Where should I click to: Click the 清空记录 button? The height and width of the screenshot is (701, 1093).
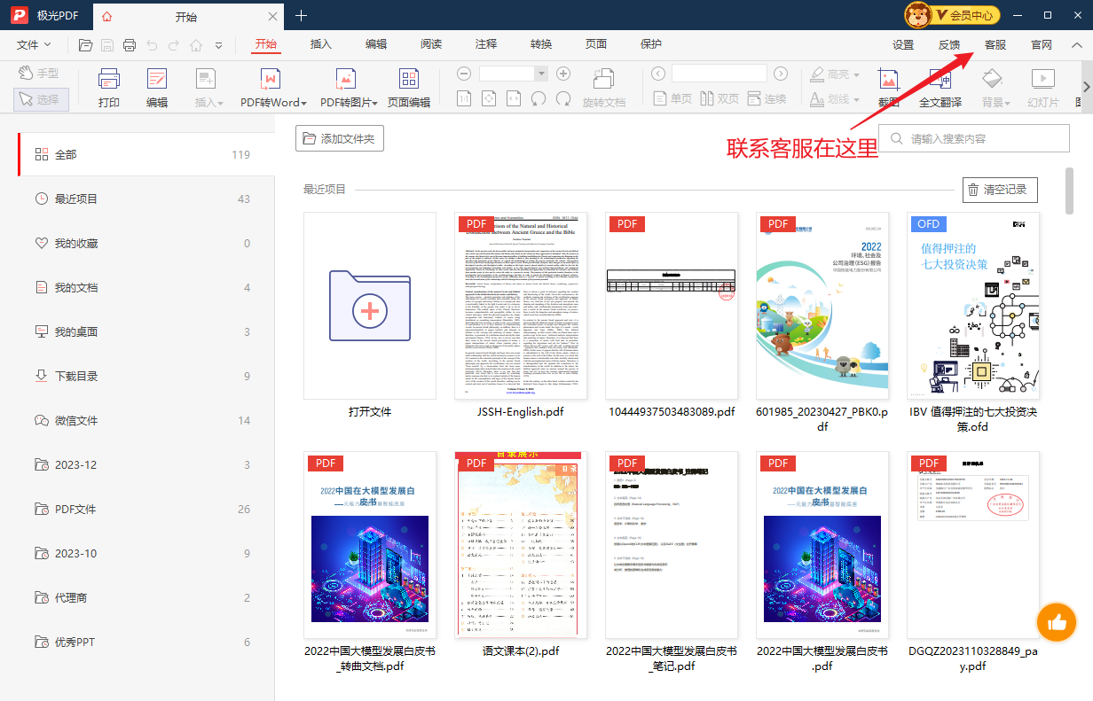point(999,190)
